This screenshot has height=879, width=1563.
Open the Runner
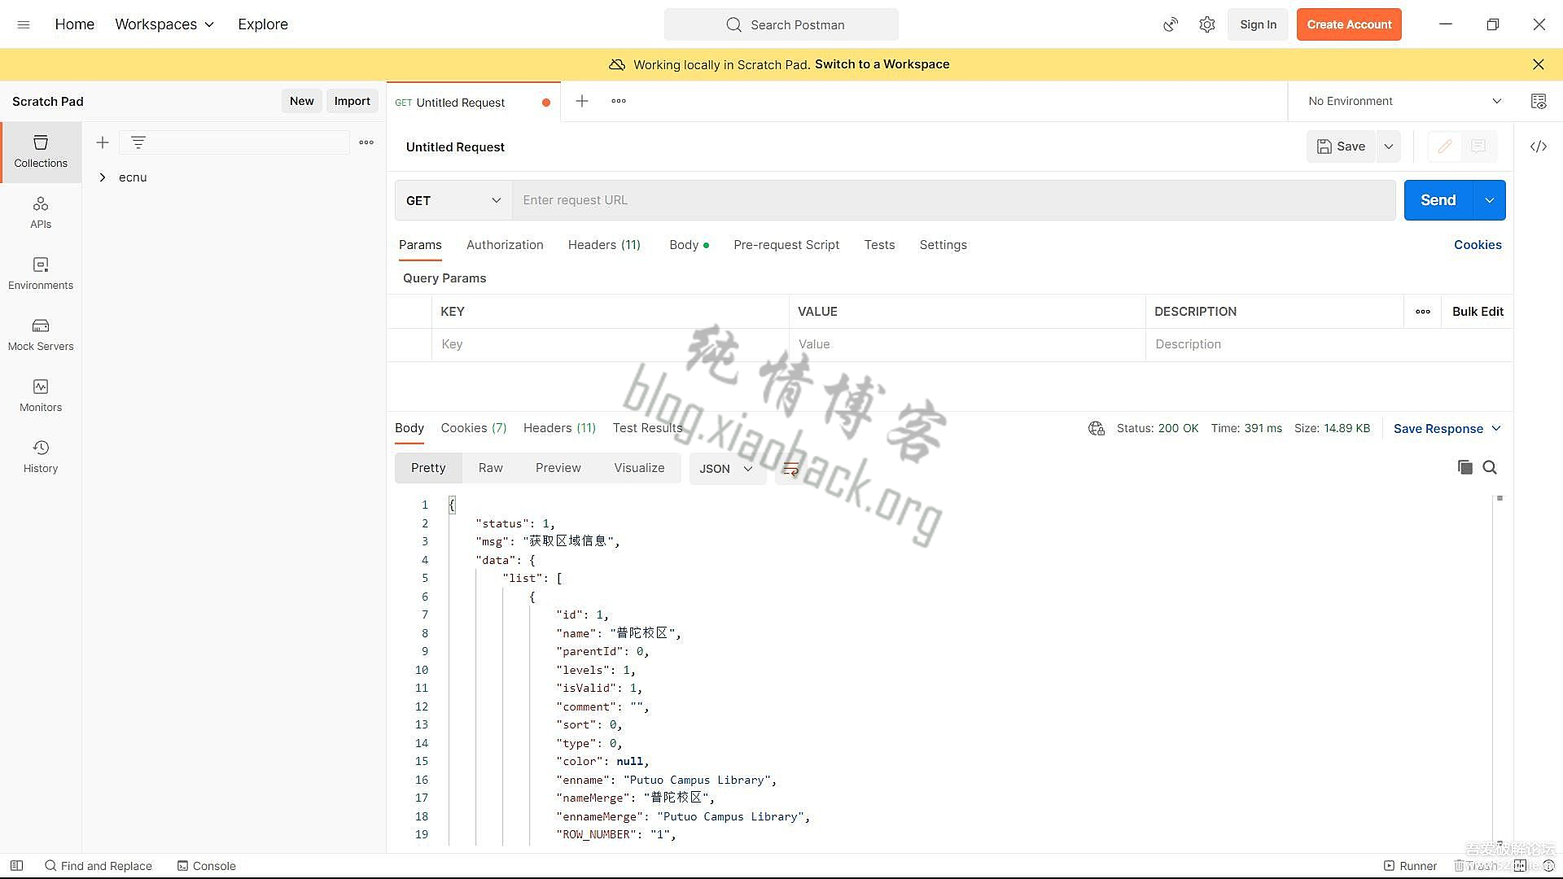point(1410,866)
